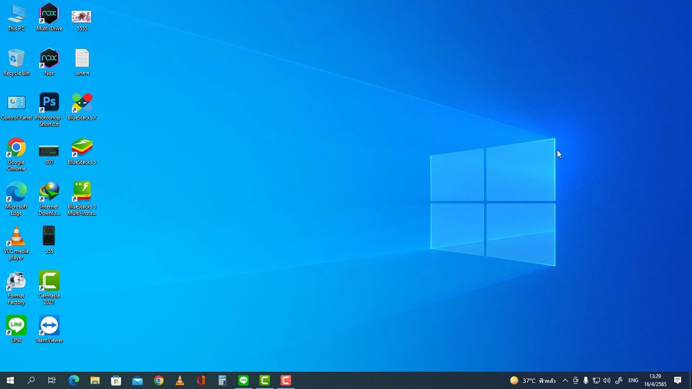This screenshot has width=692, height=389.
Task: Open the volume speaker control
Action: 607,380
